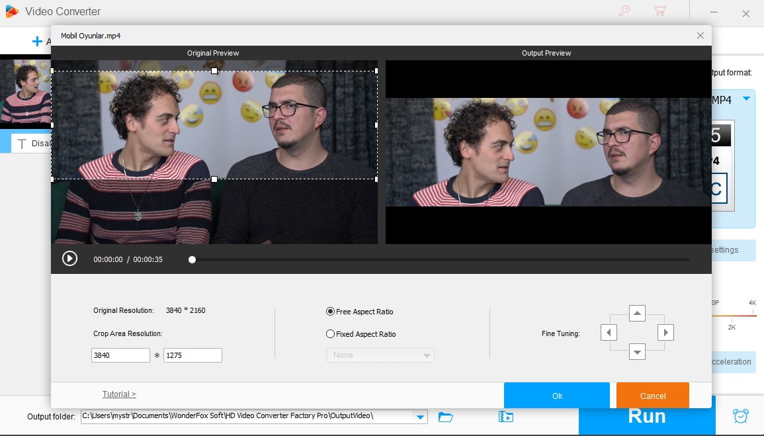Select Free Aspect Ratio option
Image resolution: width=764 pixels, height=436 pixels.
(x=329, y=312)
